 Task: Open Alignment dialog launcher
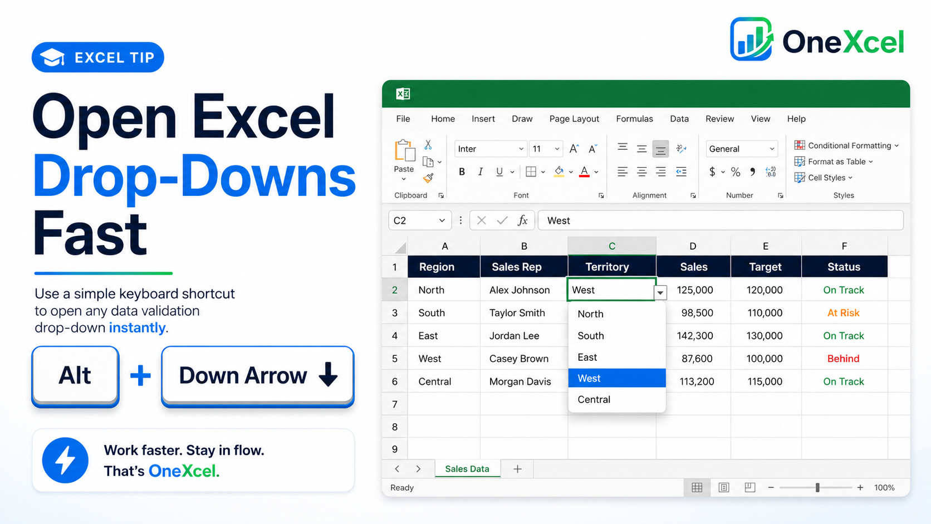[693, 195]
